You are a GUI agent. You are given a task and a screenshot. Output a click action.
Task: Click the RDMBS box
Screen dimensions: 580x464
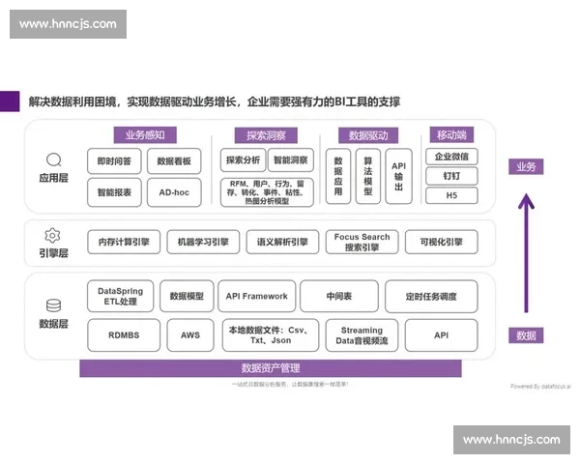pyautogui.click(x=124, y=335)
